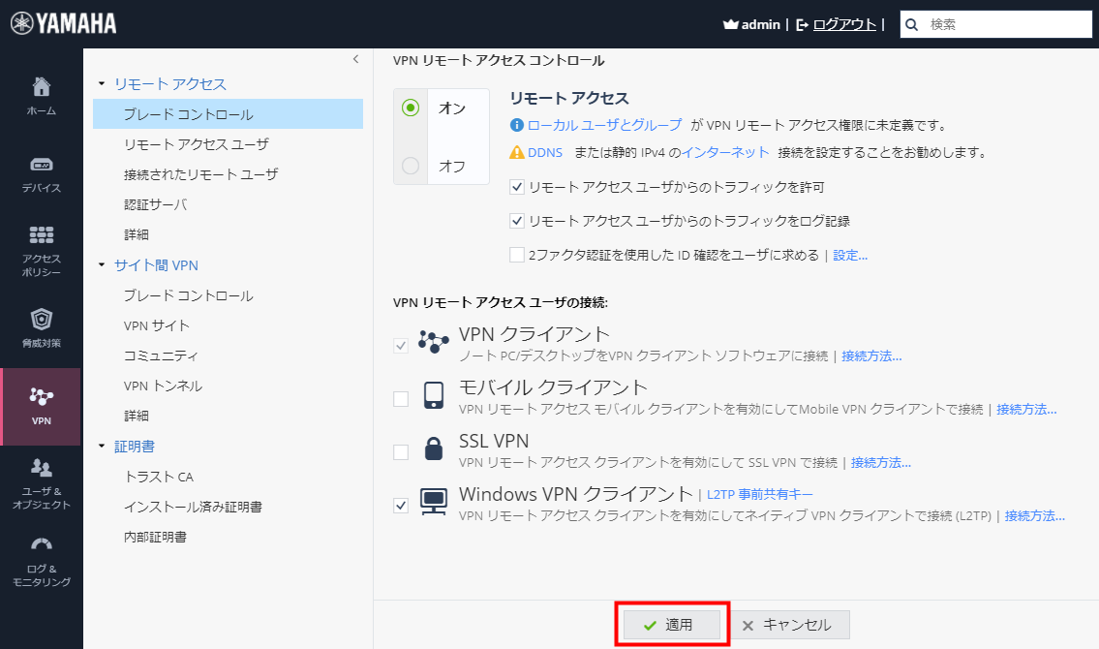Screen dimensions: 1099x649
Task: Open the ホーム page icon
Action: 41,87
